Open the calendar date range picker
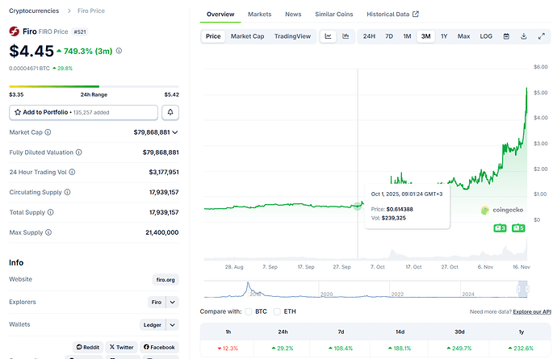Screen dimensions: 557x359 pos(506,36)
